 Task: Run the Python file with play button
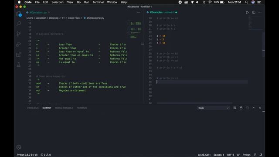point(247,12)
